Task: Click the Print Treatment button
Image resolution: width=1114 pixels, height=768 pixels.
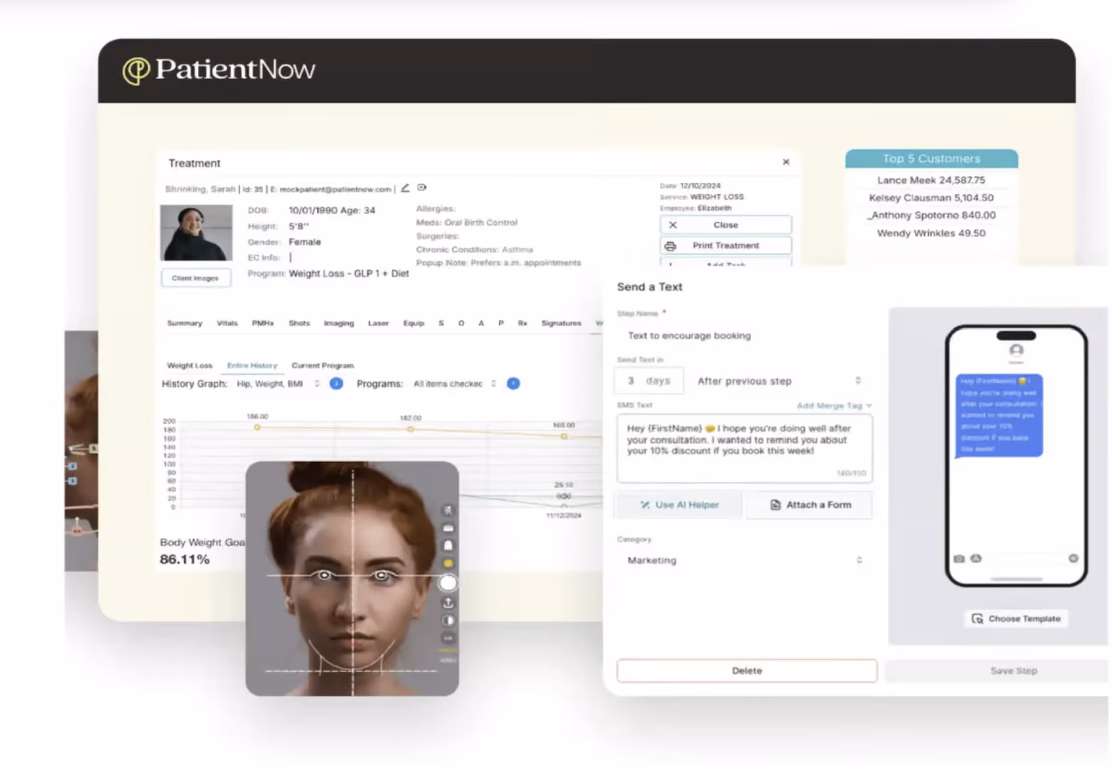Action: (726, 246)
